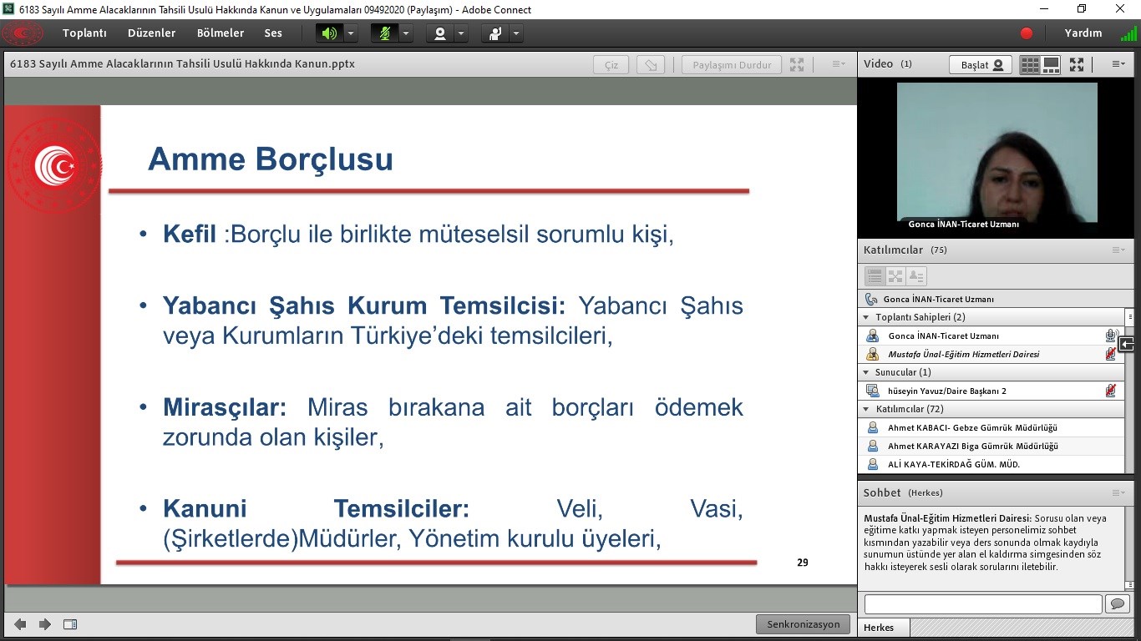The width and height of the screenshot is (1141, 641).
Task: Toggle full screen for share pod
Action: pyautogui.click(x=797, y=64)
